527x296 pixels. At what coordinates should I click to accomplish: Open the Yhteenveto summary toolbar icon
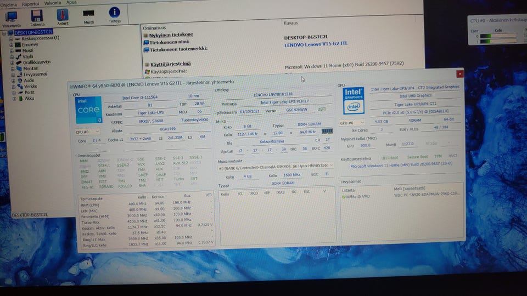pos(11,18)
